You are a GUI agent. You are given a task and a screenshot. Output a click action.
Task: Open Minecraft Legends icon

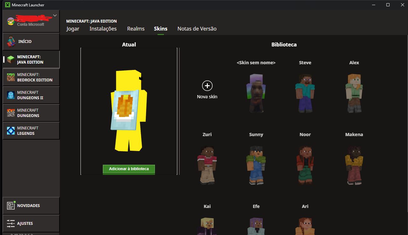click(x=11, y=131)
